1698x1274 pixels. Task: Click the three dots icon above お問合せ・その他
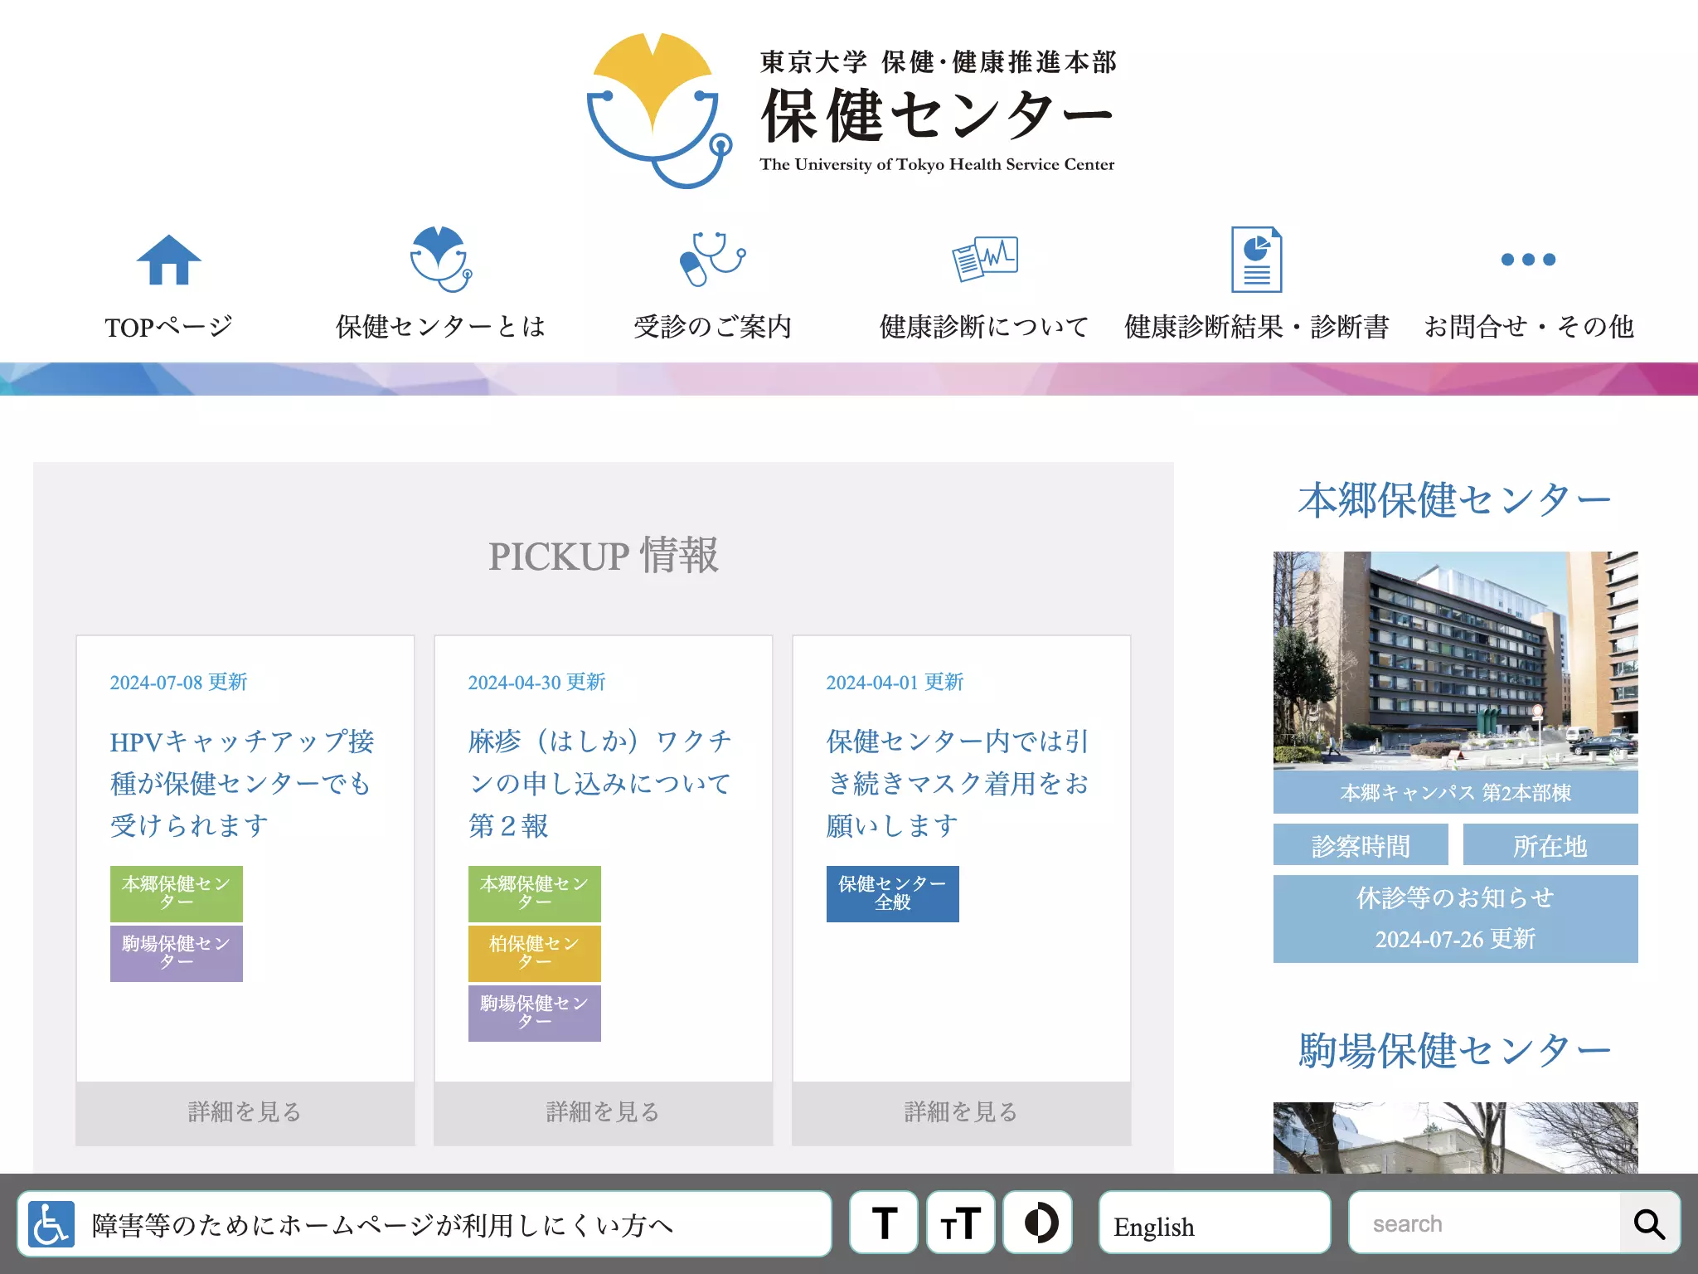click(x=1528, y=260)
